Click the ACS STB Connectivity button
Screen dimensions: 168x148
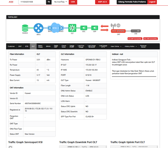[151, 39]
